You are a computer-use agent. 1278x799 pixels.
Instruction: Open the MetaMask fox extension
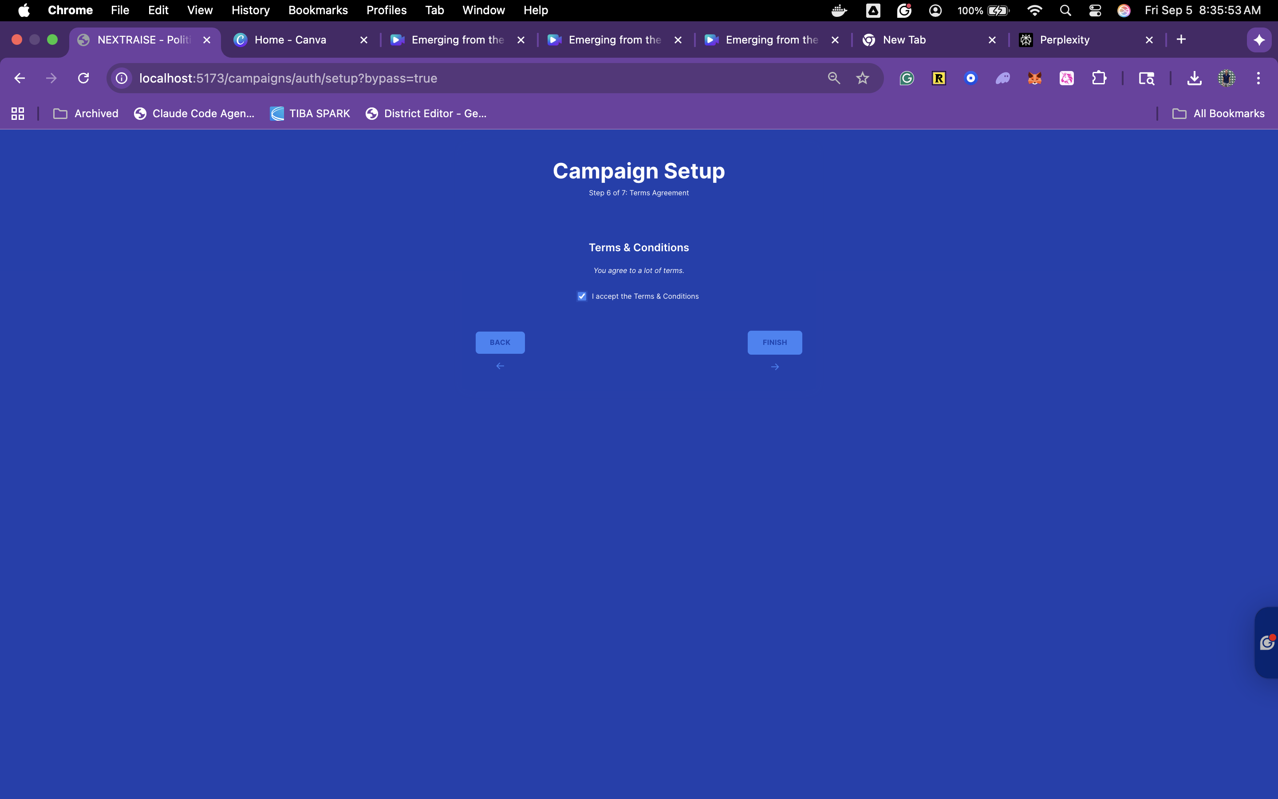point(1034,78)
